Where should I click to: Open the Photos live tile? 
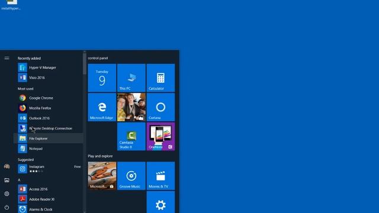(x=131, y=107)
